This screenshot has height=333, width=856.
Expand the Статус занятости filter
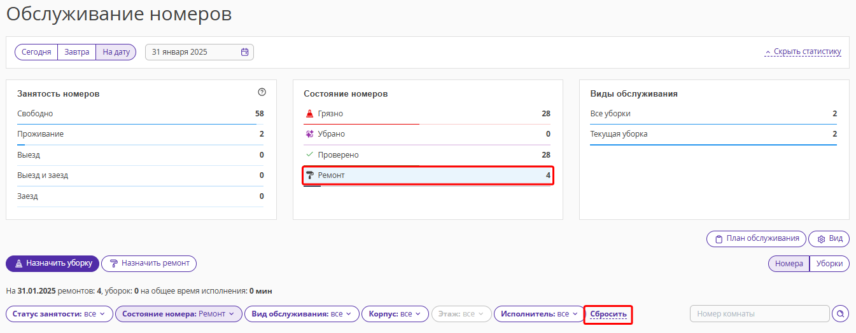59,314
